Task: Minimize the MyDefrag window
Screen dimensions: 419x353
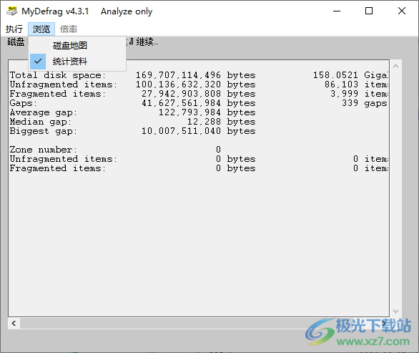Action: 337,11
